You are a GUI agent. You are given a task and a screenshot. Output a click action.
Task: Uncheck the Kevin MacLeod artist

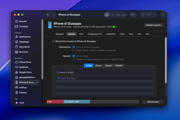point(58,78)
